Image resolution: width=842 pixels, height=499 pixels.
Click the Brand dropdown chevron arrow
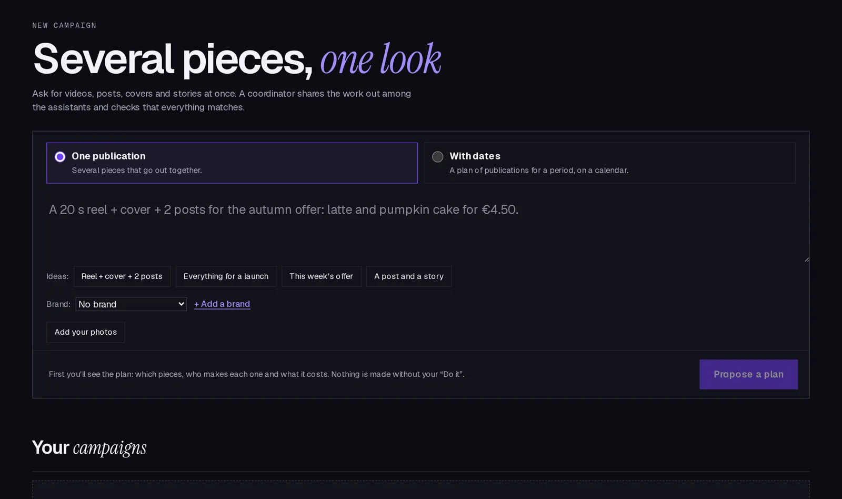(x=181, y=304)
